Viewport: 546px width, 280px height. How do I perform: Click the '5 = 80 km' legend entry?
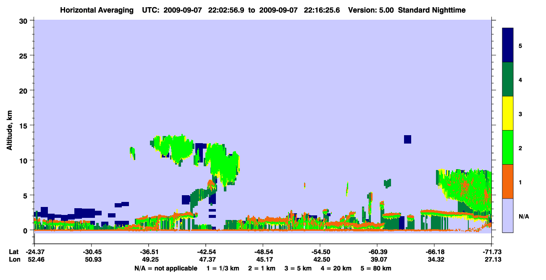[377, 268]
